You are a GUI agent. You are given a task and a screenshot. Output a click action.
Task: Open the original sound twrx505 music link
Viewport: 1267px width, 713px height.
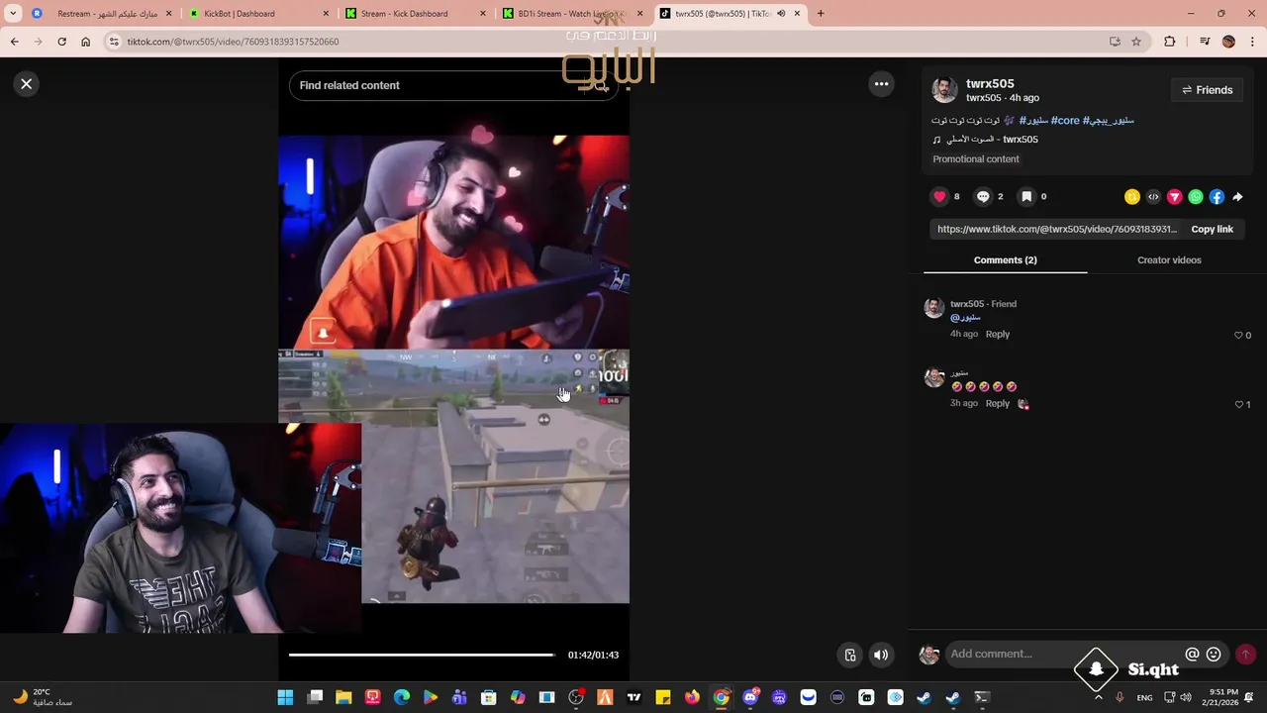coord(985,140)
